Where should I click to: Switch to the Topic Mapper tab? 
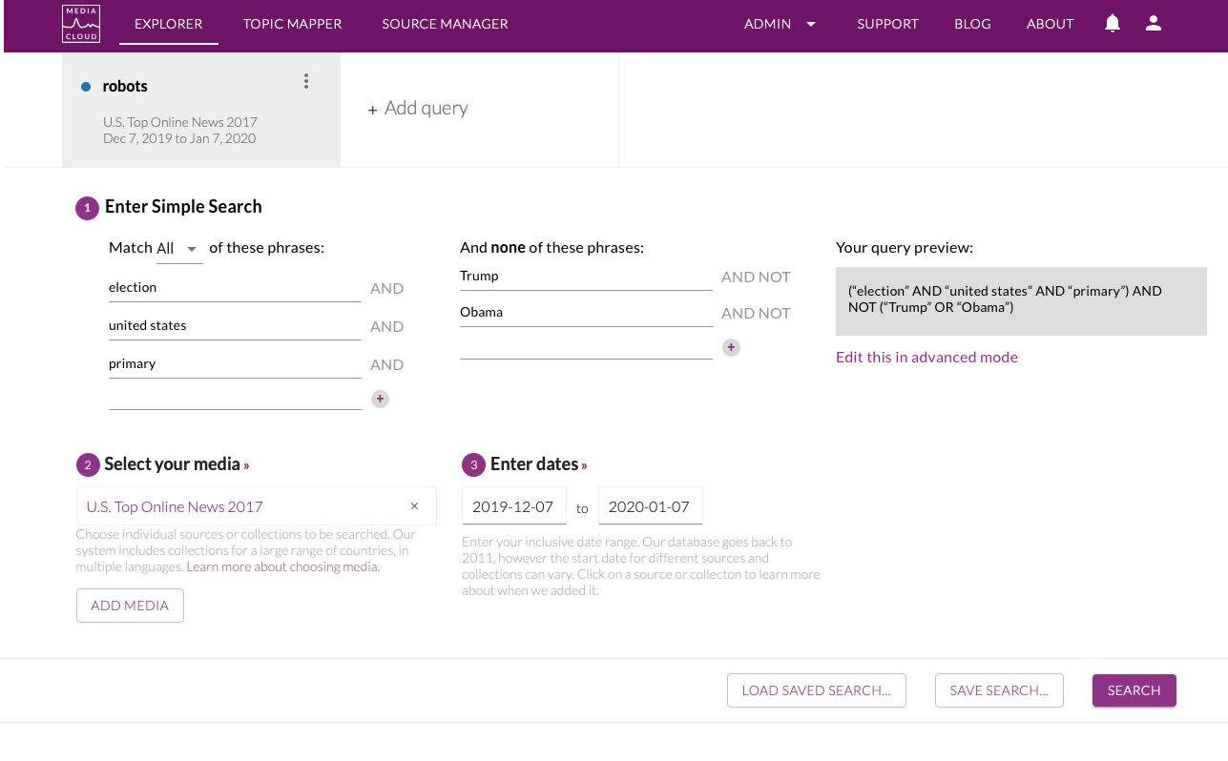pos(292,24)
